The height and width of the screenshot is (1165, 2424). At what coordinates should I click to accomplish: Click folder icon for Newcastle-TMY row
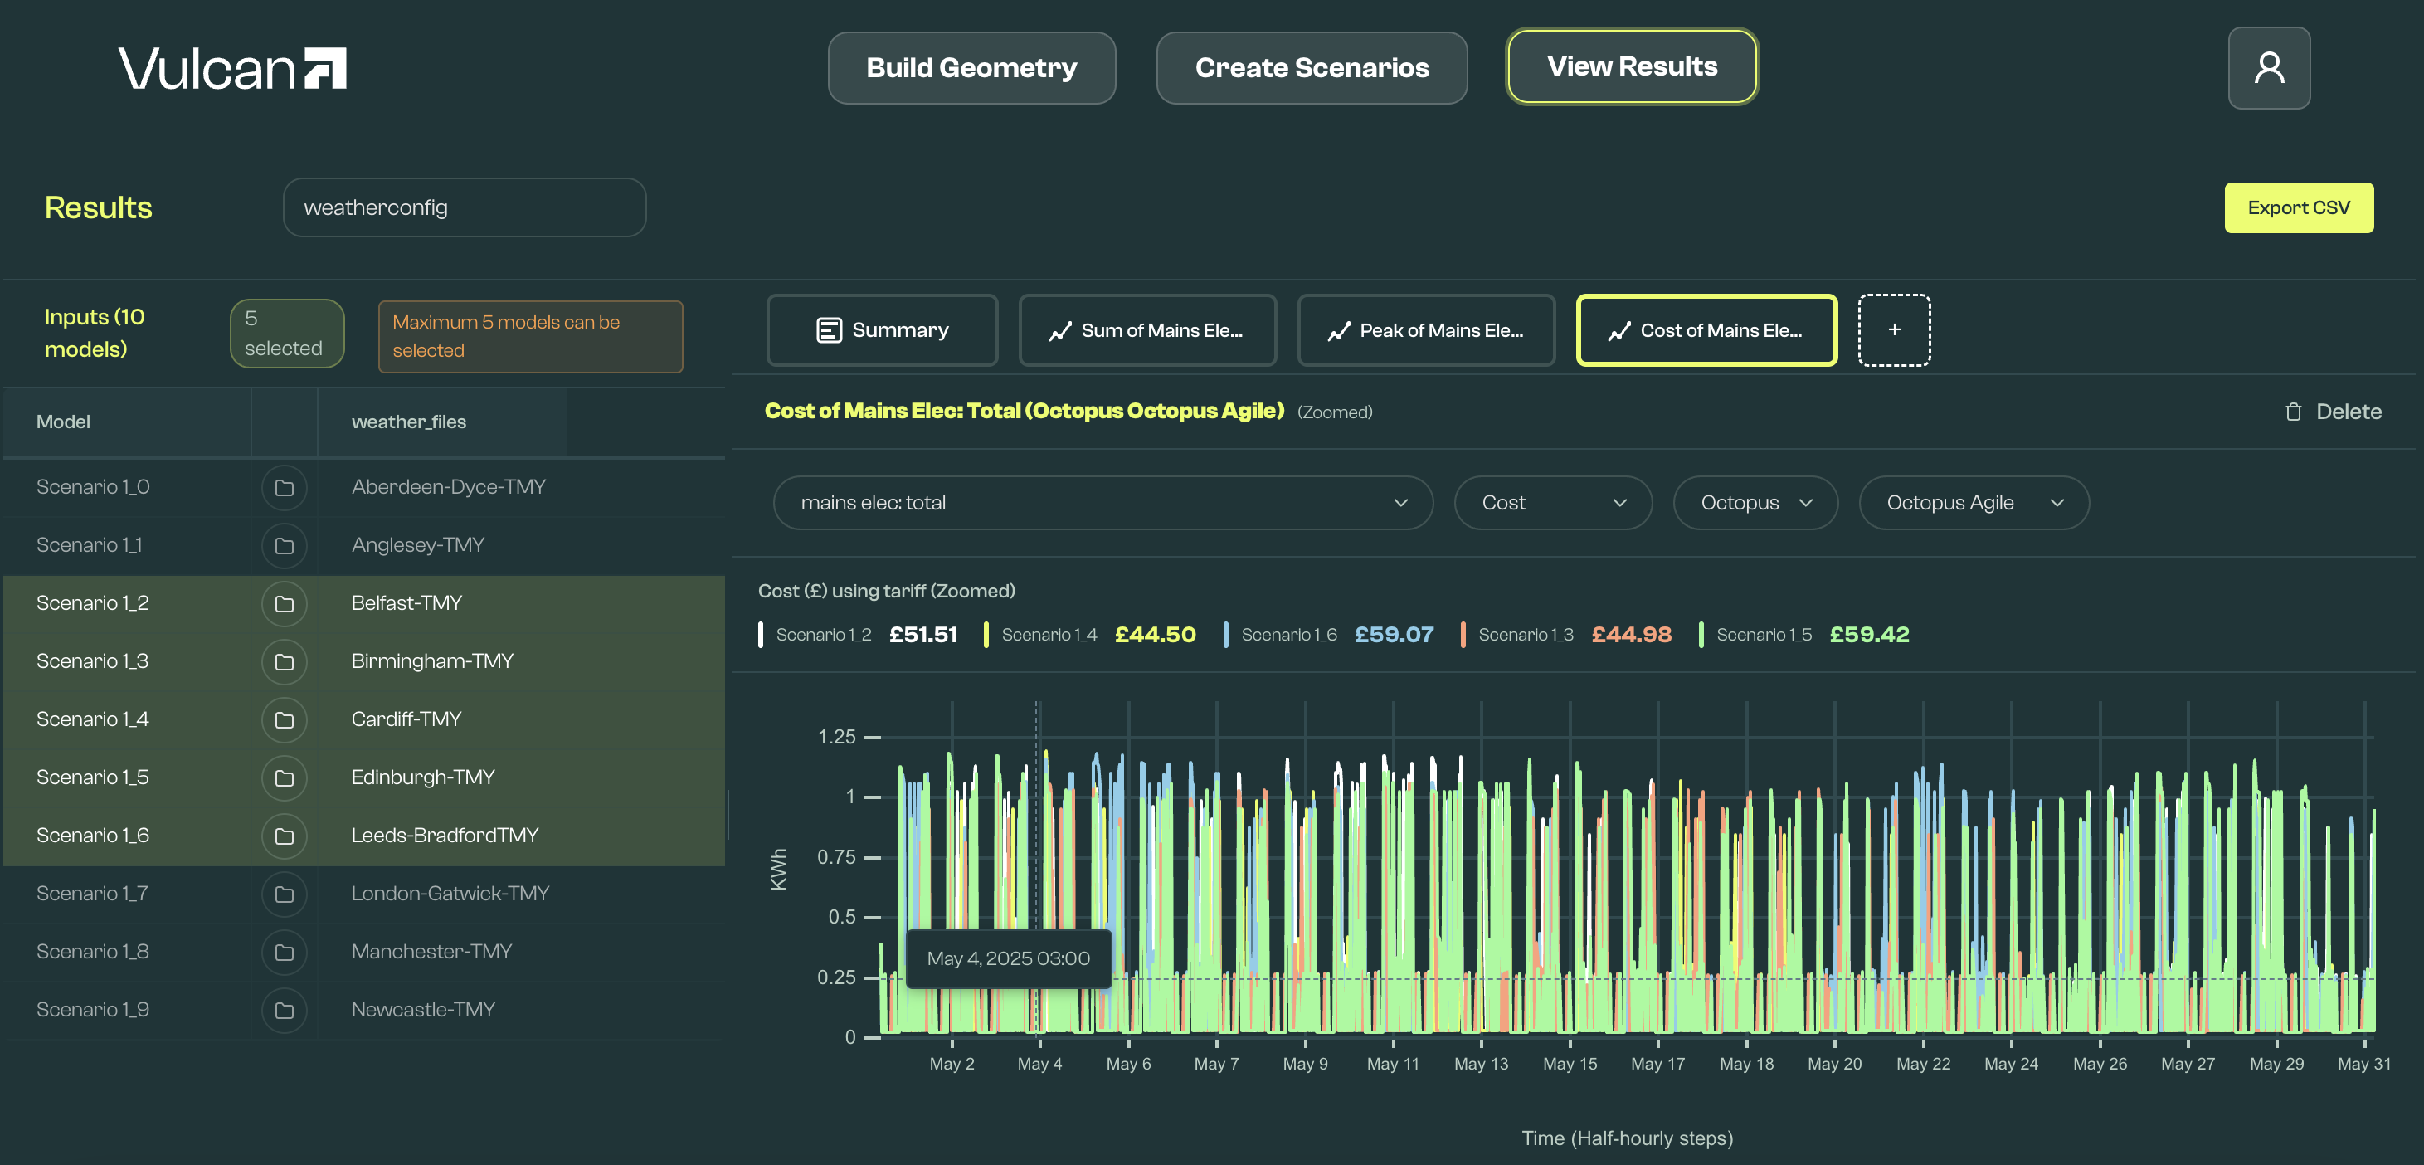285,1011
